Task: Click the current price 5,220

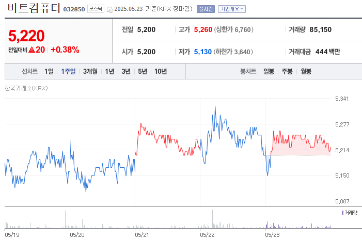Action: [x=26, y=36]
